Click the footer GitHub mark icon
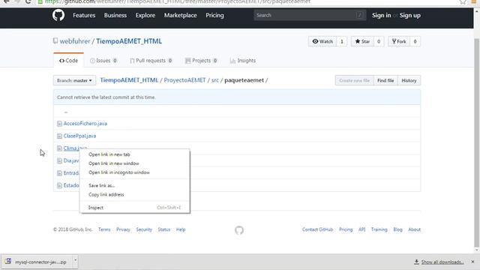480x270 pixels. pyautogui.click(x=239, y=230)
